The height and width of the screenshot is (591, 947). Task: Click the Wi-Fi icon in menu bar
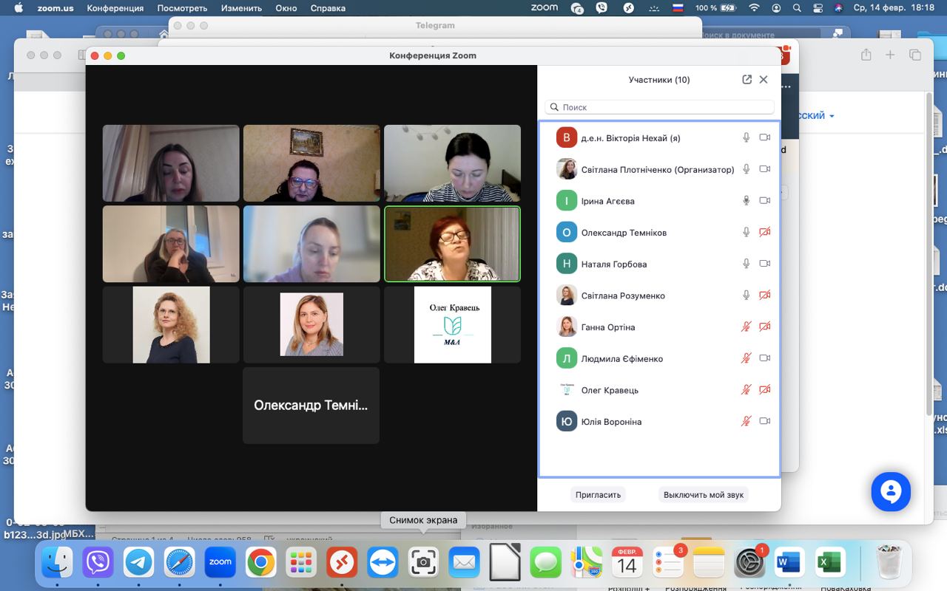(755, 8)
